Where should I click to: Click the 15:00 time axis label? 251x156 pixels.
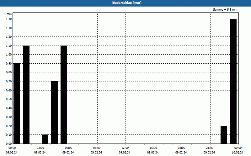click(x=153, y=148)
